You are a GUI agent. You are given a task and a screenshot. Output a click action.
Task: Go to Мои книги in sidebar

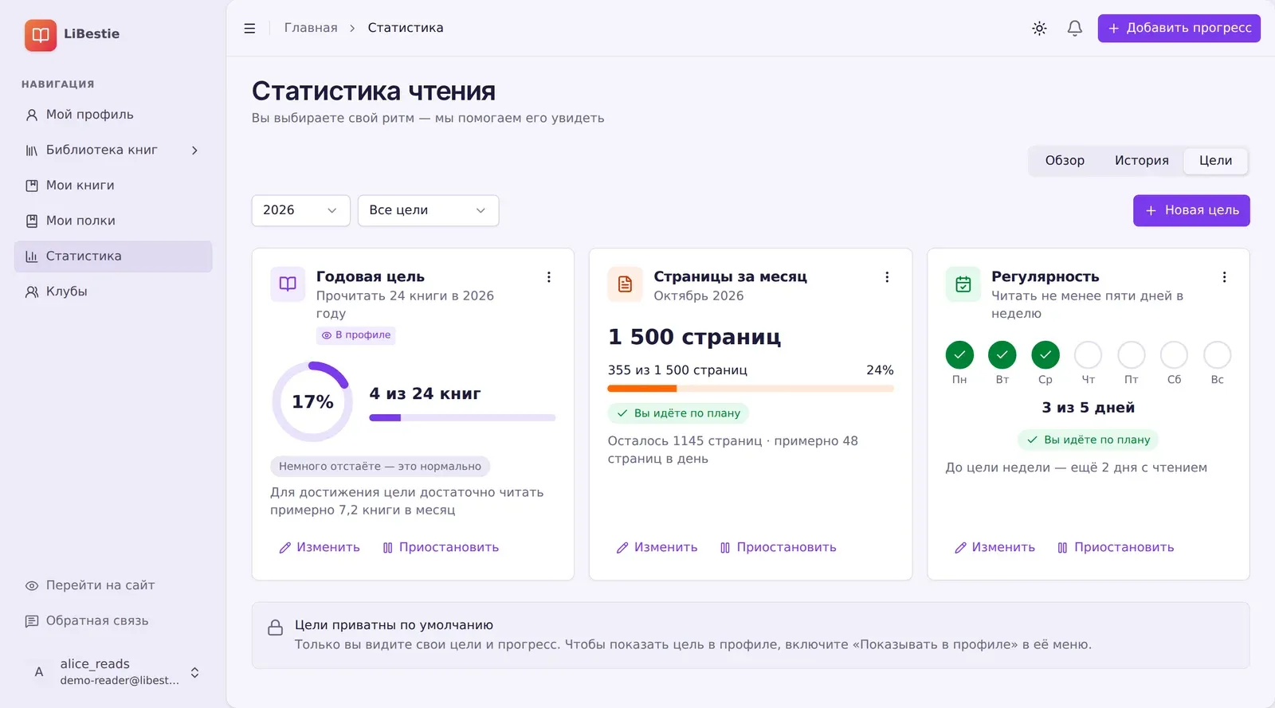point(113,186)
